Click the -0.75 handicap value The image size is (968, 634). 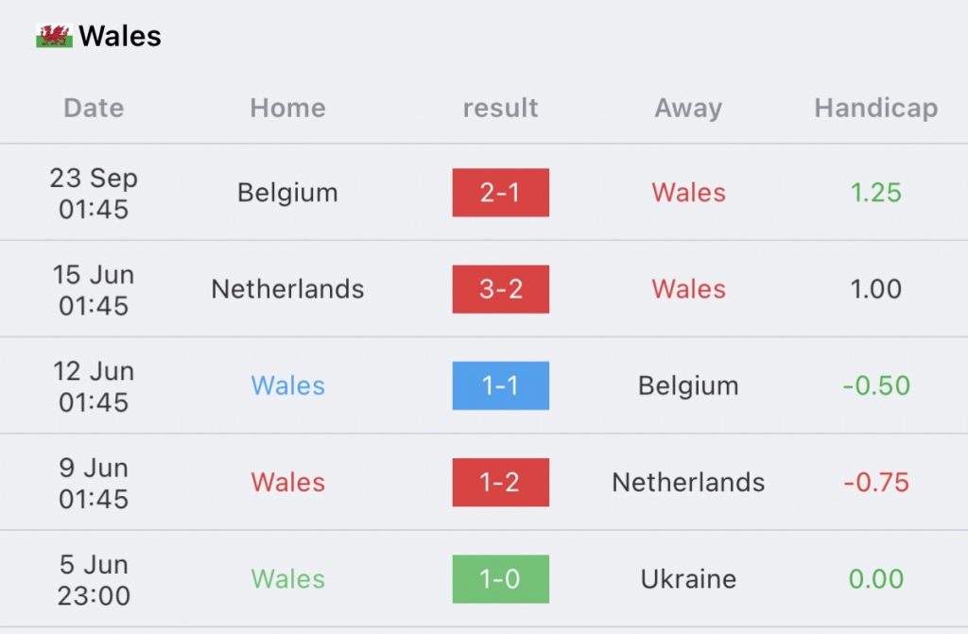[876, 482]
